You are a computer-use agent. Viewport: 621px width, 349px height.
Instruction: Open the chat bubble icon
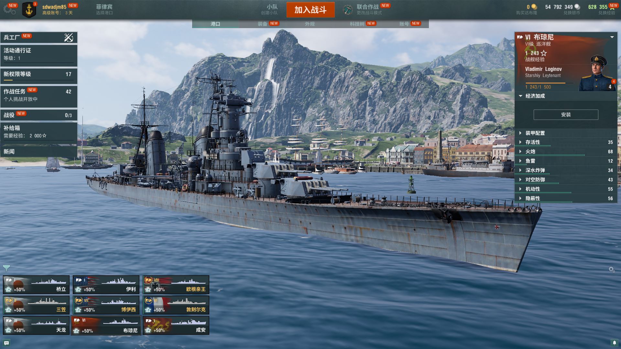pyautogui.click(x=6, y=343)
